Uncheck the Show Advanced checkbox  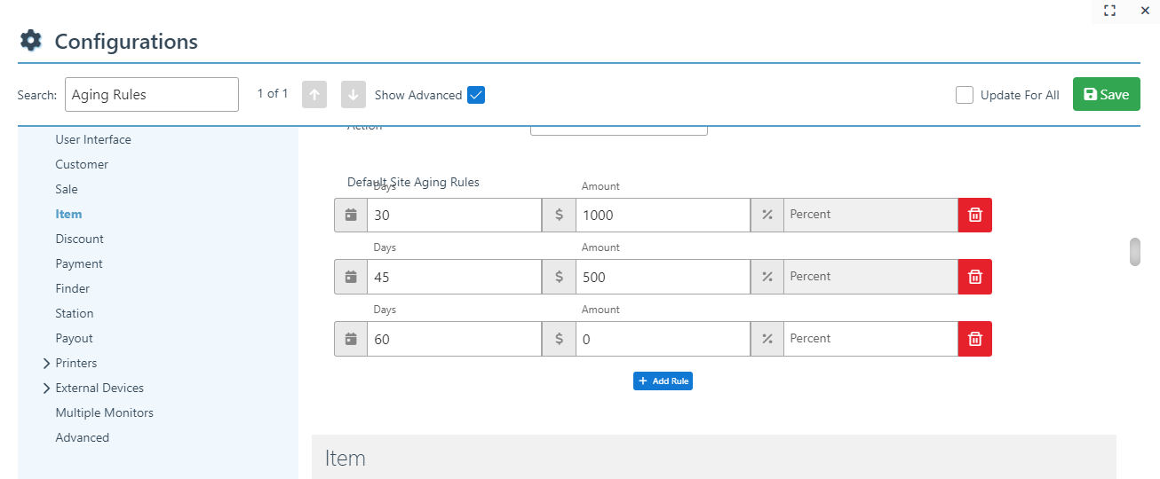pyautogui.click(x=476, y=95)
